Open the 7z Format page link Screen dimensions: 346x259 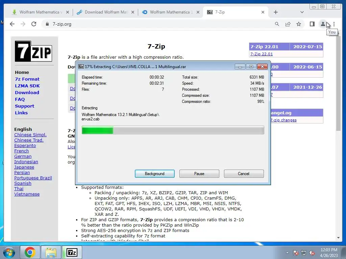coord(27,79)
